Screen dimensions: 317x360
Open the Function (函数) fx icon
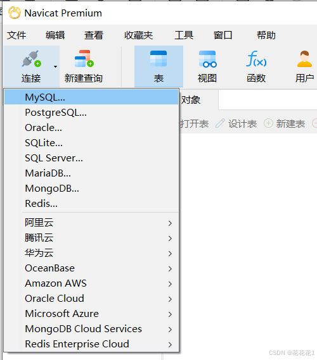tap(256, 59)
